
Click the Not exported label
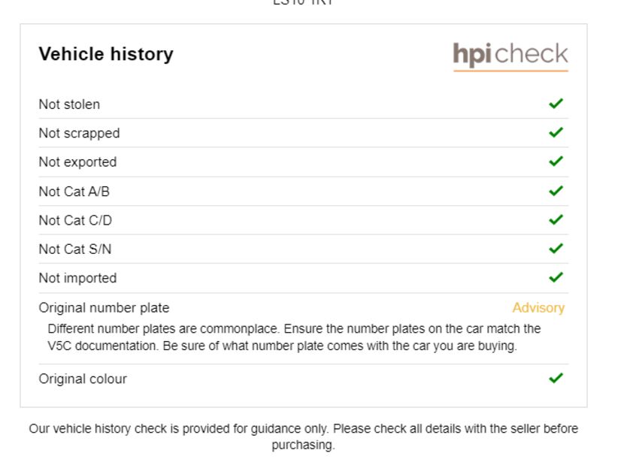(77, 162)
